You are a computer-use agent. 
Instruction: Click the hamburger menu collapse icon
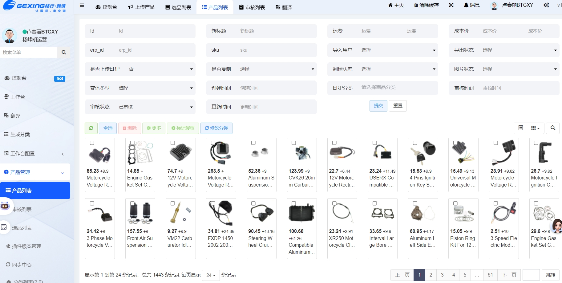point(82,5)
